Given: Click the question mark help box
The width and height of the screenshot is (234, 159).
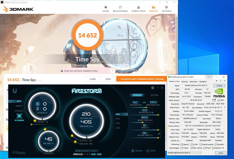Looking at the screenshot, I should point(112,71).
